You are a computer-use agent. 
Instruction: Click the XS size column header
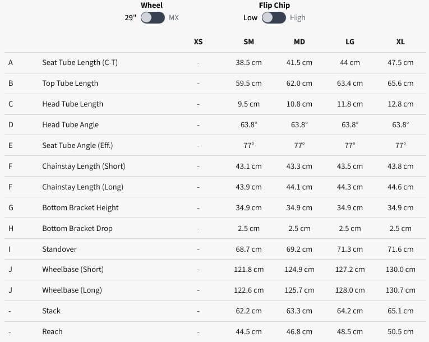click(x=198, y=41)
